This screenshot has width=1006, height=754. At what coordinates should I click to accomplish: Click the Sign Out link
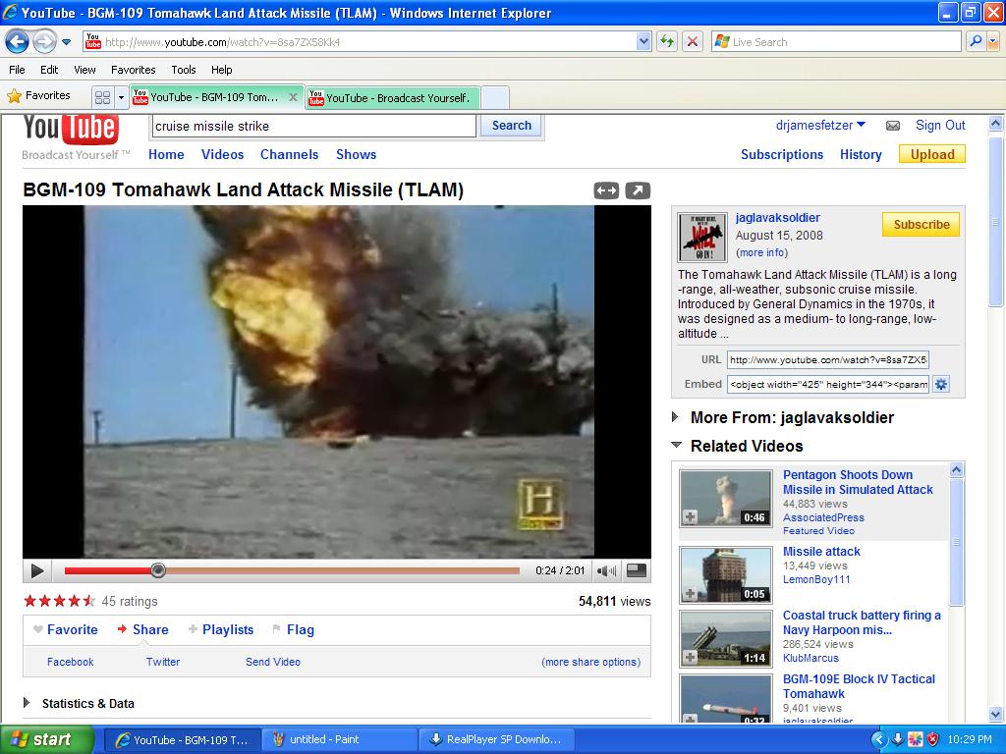(940, 125)
